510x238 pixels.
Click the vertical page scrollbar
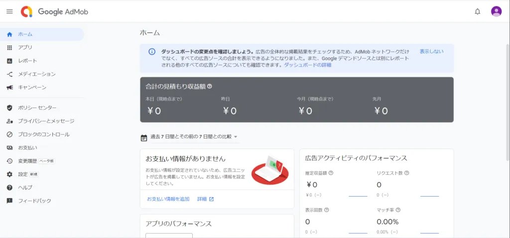point(508,103)
